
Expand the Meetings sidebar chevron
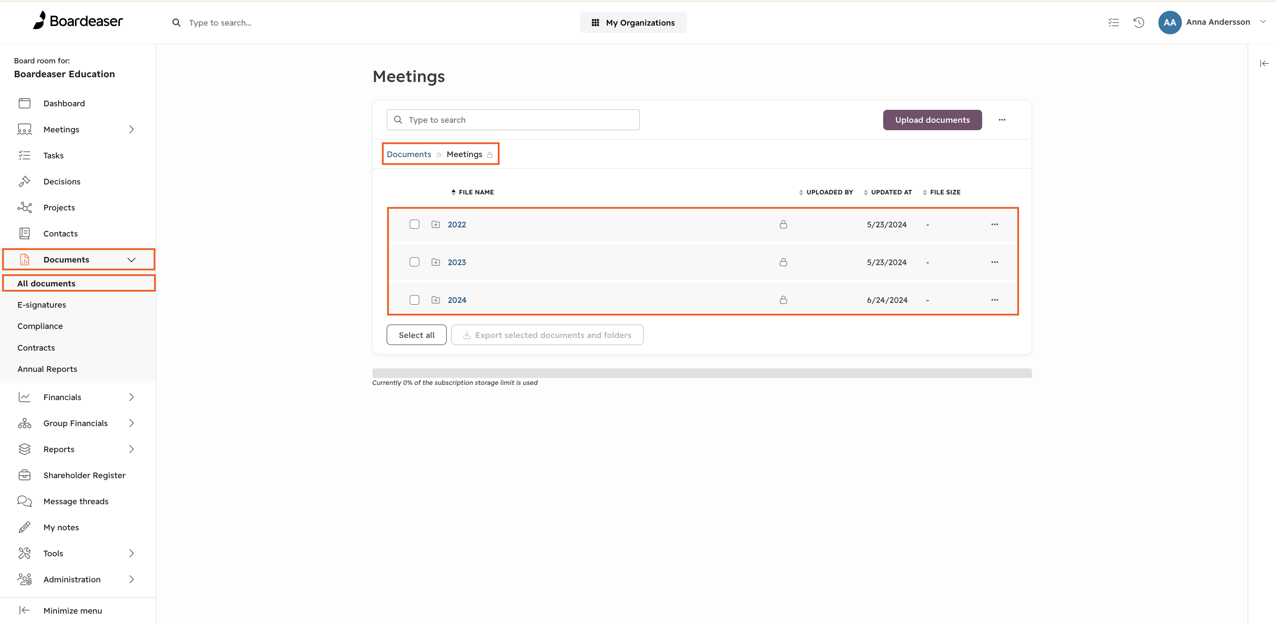pyautogui.click(x=131, y=129)
